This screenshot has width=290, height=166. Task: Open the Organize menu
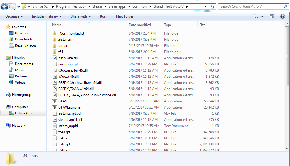pos(14,16)
